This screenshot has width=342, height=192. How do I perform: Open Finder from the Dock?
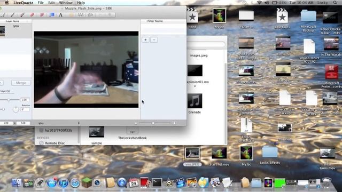(17, 182)
